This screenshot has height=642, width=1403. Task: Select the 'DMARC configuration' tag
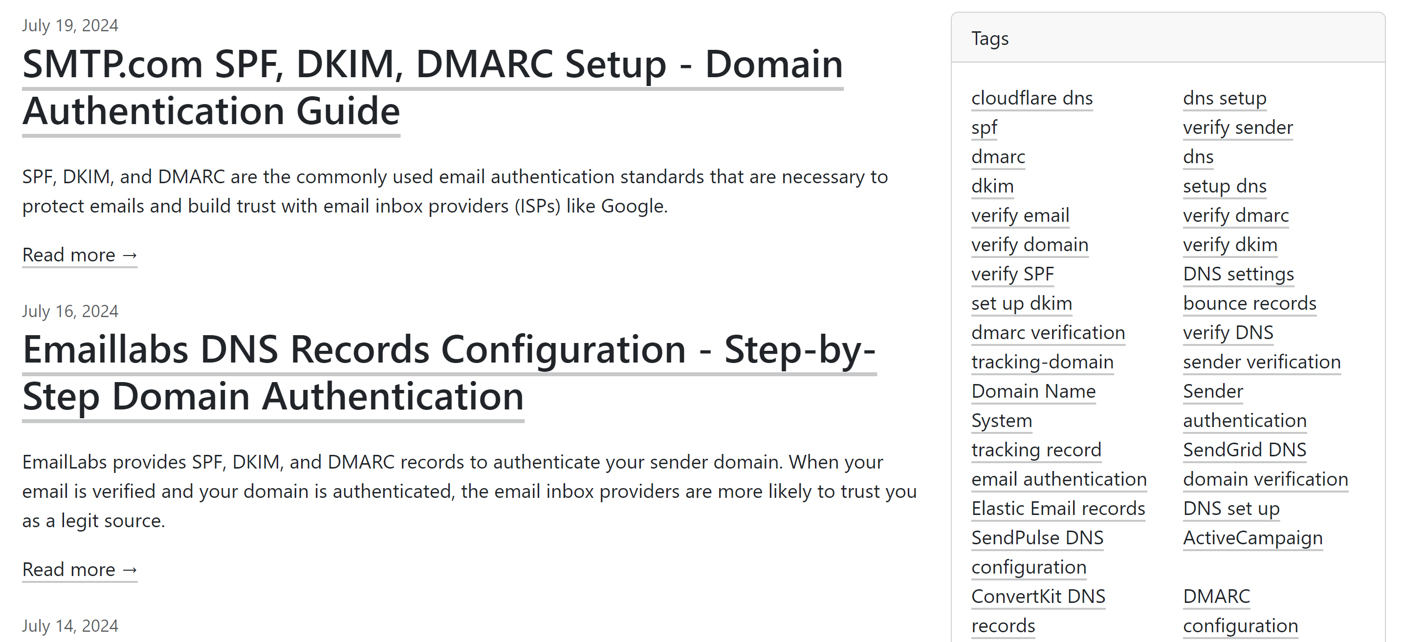click(x=1240, y=612)
